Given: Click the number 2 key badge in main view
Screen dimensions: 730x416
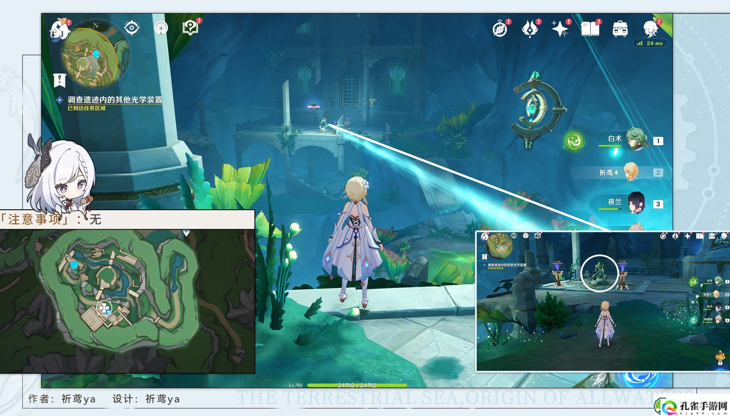Looking at the screenshot, I should click(658, 173).
